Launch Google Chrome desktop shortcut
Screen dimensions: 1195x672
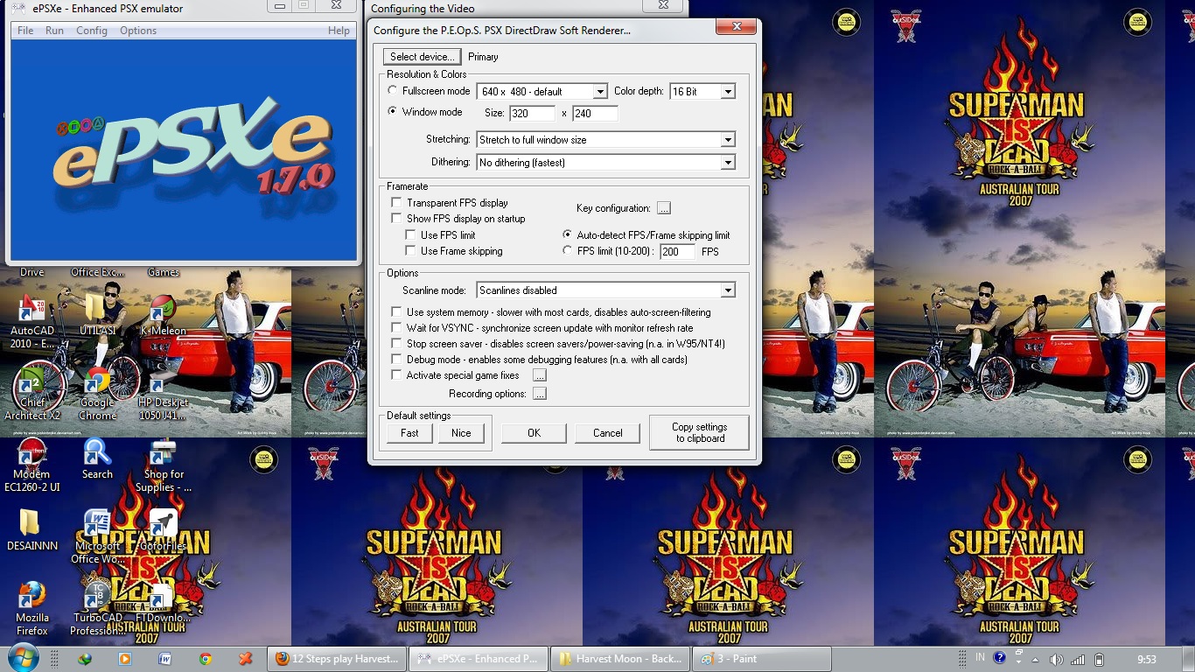pyautogui.click(x=98, y=394)
